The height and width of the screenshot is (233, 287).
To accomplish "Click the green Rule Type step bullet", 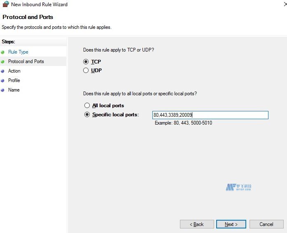I will 3,52.
